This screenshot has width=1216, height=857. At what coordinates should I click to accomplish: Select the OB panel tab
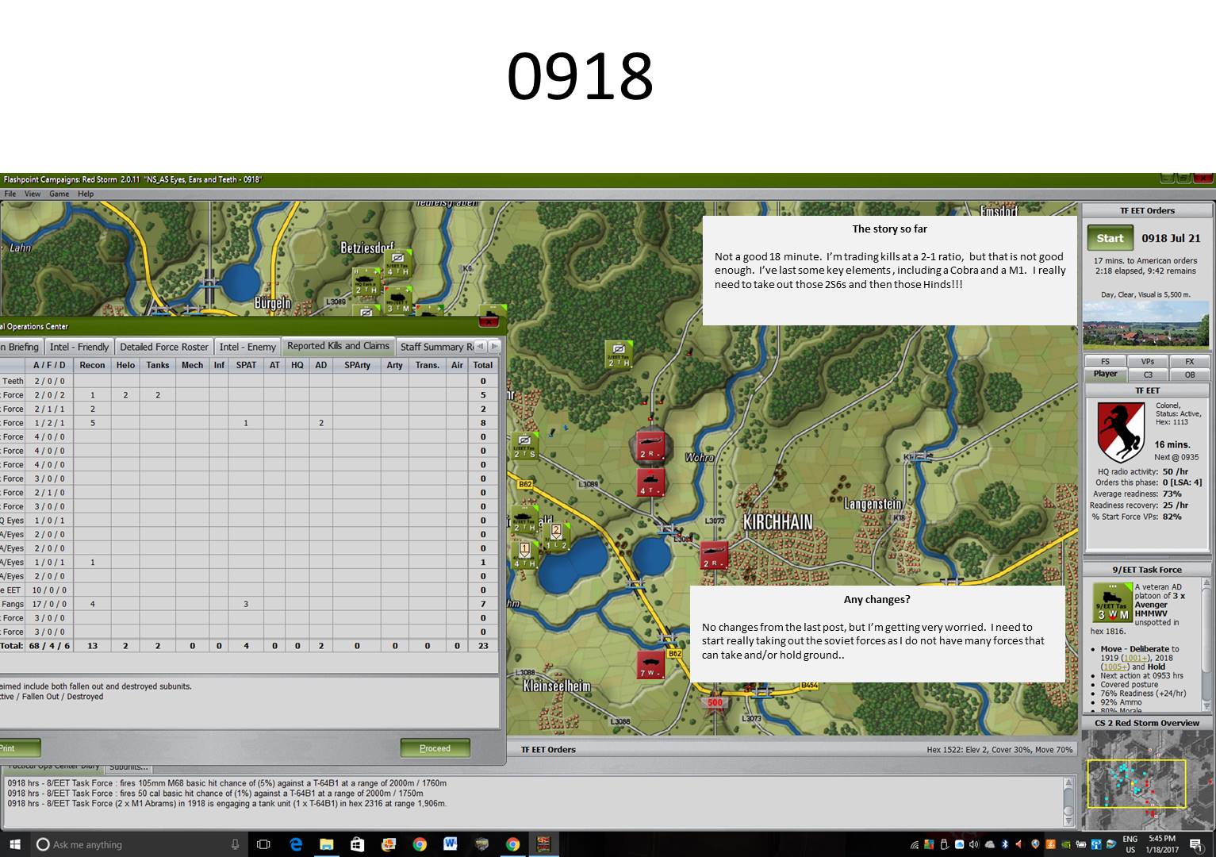[1189, 375]
